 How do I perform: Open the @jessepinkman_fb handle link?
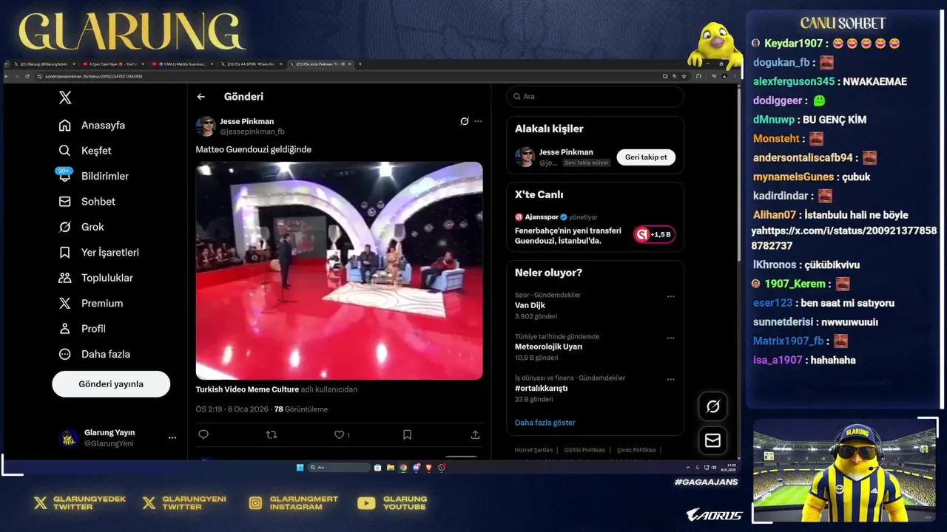[x=252, y=132]
